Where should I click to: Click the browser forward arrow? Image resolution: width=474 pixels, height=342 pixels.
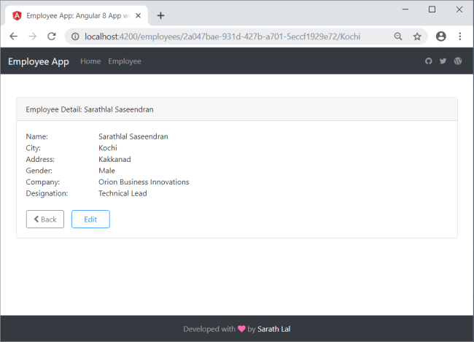(32, 36)
